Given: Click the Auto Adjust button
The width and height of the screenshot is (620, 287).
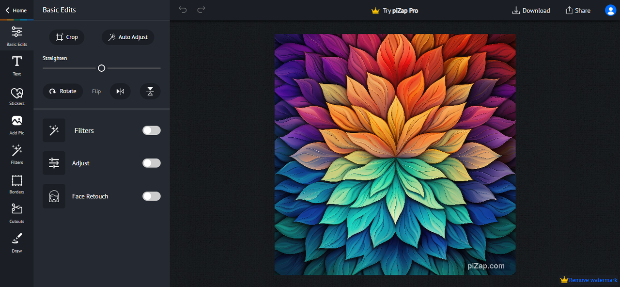Looking at the screenshot, I should click(128, 37).
